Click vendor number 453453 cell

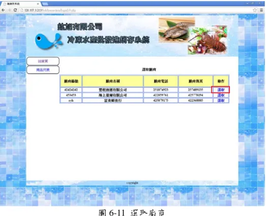tap(71, 95)
